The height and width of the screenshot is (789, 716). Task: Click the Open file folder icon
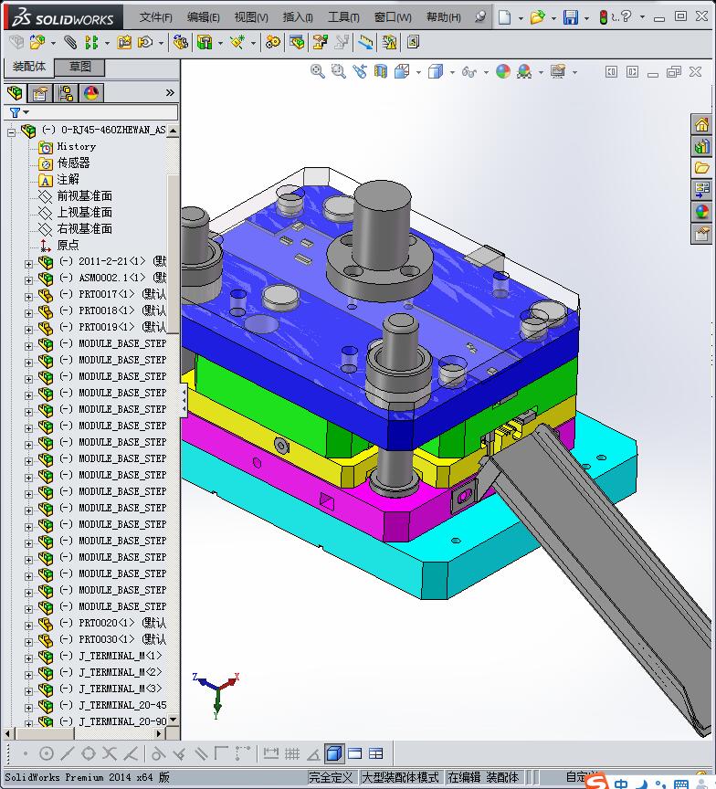tap(537, 17)
